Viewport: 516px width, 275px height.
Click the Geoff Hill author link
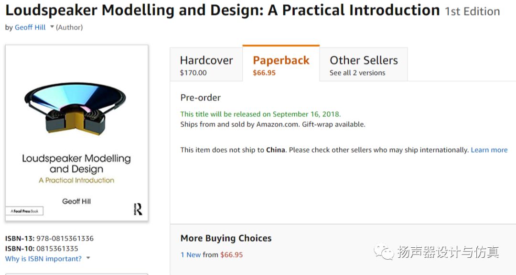[30, 27]
